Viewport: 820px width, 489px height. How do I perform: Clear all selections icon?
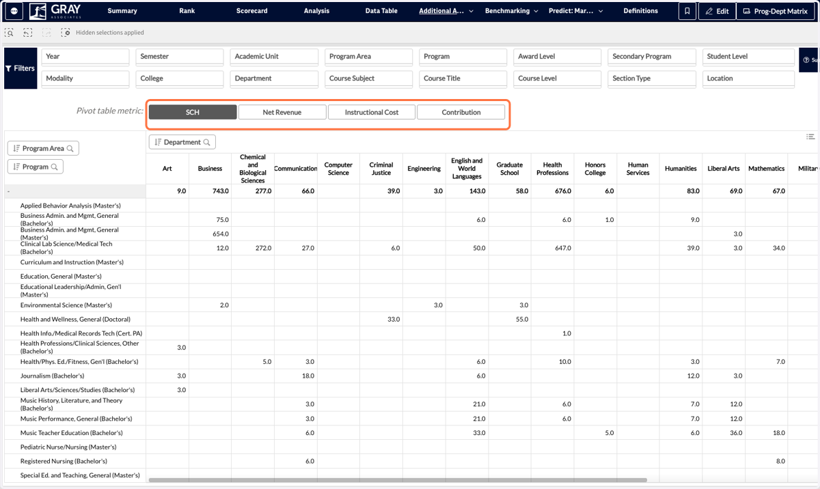[66, 33]
